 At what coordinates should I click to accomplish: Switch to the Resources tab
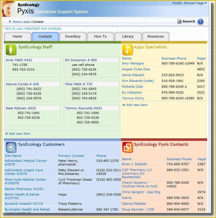[156, 37]
